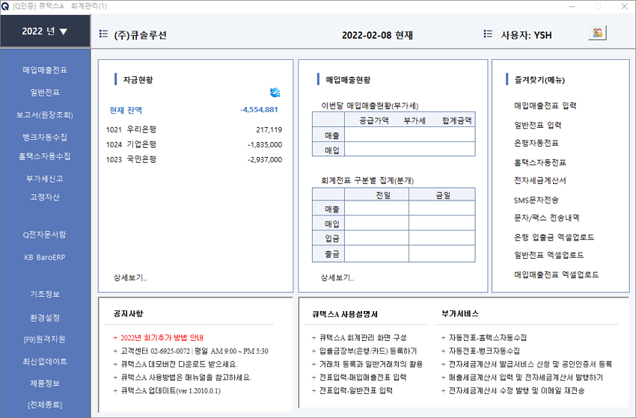The width and height of the screenshot is (636, 418).
Task: Open 매입매출전표 in the sidebar
Action: (x=45, y=70)
